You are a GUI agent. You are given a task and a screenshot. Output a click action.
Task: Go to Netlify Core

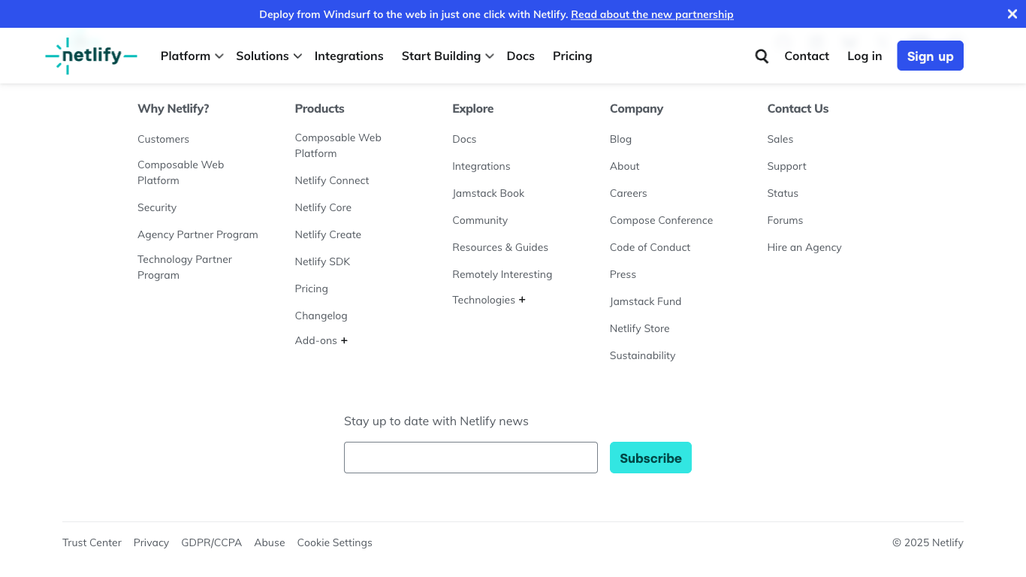click(x=323, y=207)
